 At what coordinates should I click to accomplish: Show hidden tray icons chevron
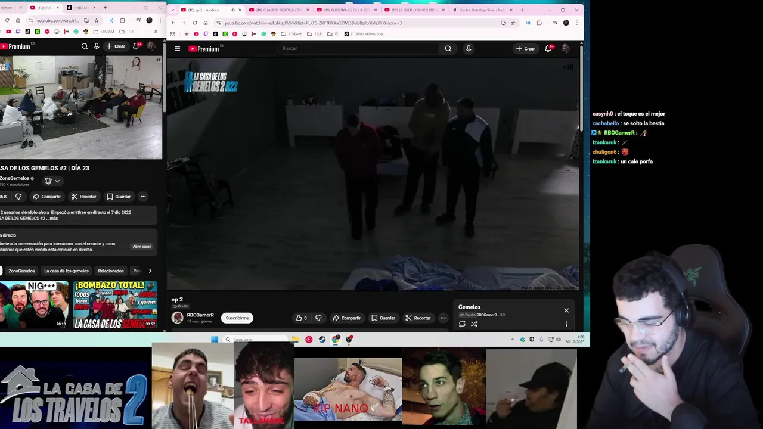512,340
